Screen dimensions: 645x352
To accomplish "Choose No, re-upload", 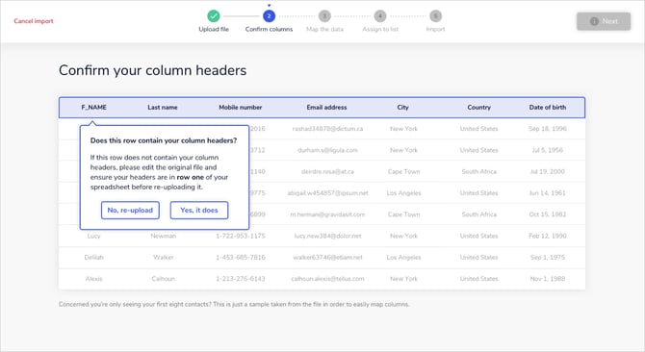I will (130, 210).
